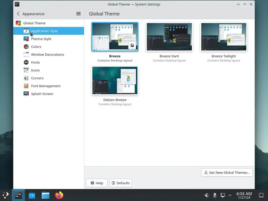Screen dimensions: 268x201
Task: Click the Fonts 'Aa' icon
Action: pyautogui.click(x=26, y=62)
